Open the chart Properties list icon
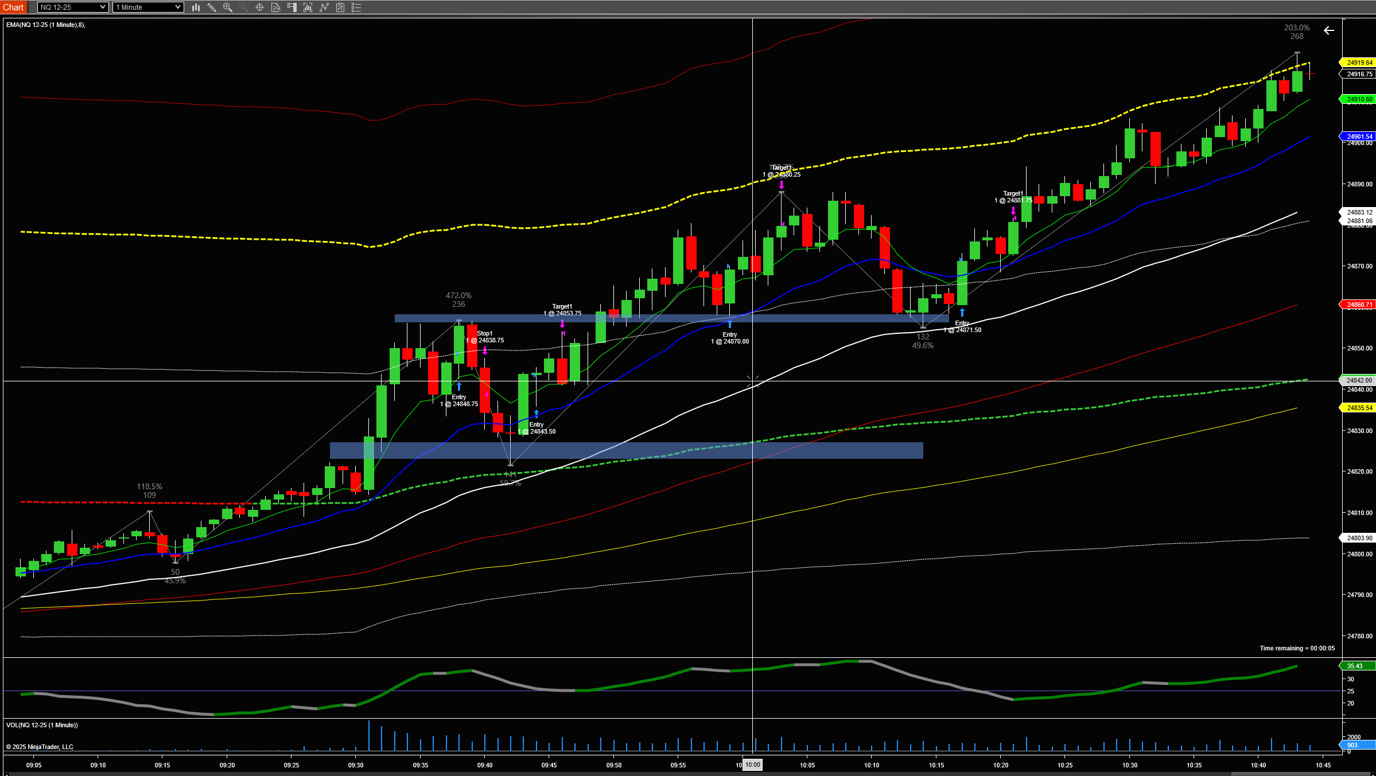Screen dimensions: 1376x776 point(356,7)
